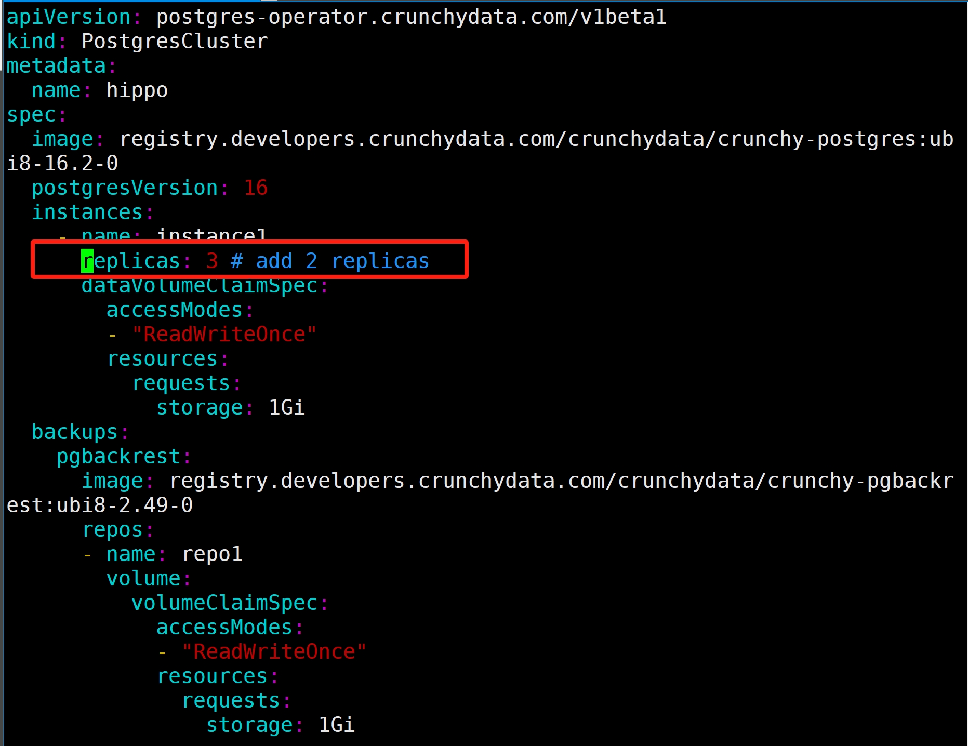Click resources under volumeClaimSpec
Viewport: 968px width, 746px height.
pyautogui.click(x=212, y=676)
